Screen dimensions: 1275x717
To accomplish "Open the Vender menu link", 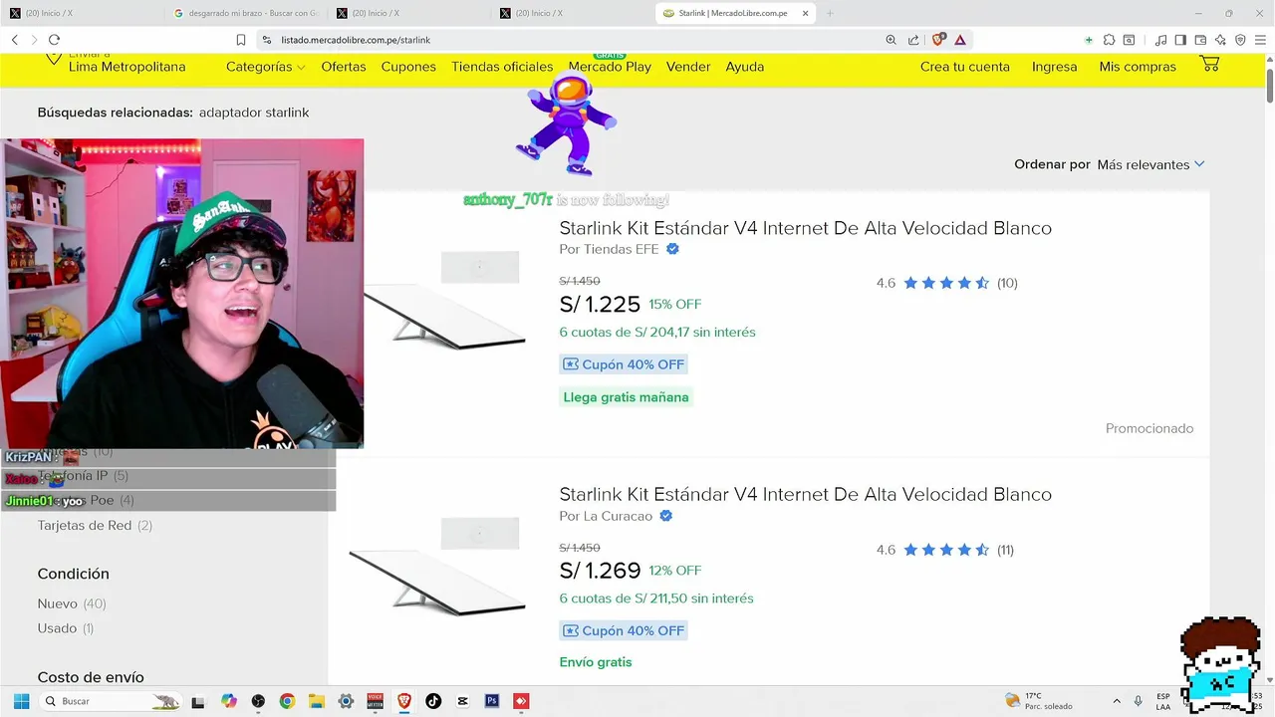I will coord(688,67).
